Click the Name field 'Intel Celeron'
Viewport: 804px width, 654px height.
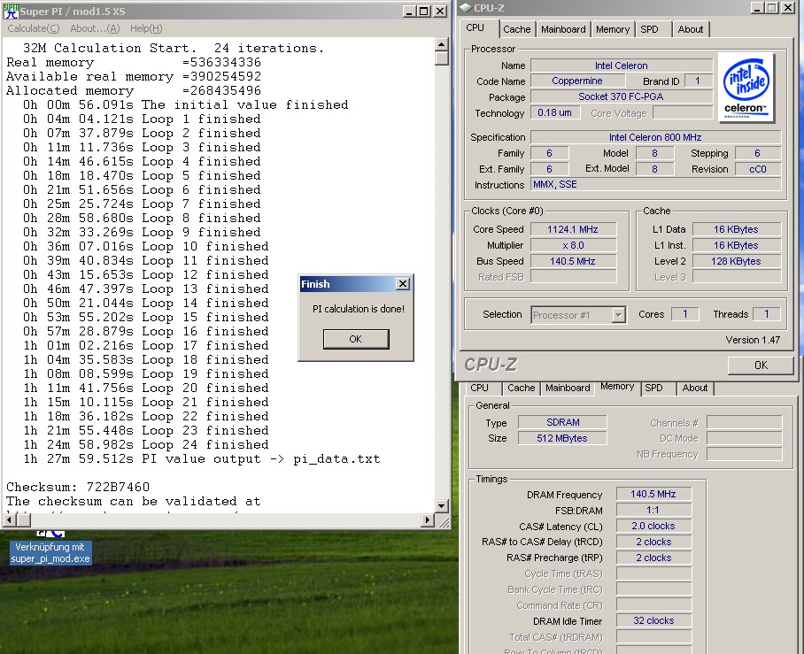[621, 65]
